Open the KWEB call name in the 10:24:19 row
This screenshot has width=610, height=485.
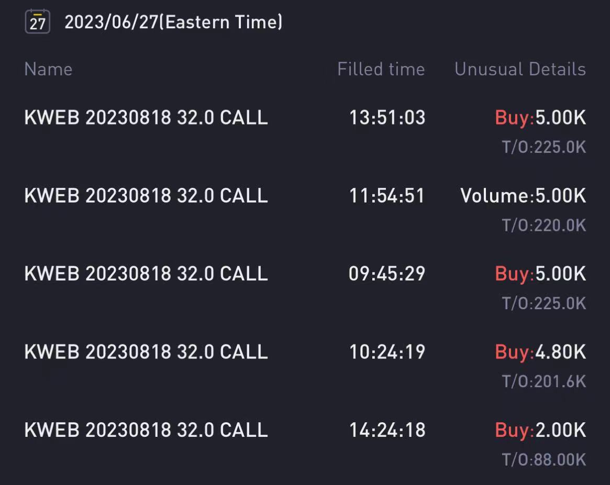pyautogui.click(x=146, y=352)
